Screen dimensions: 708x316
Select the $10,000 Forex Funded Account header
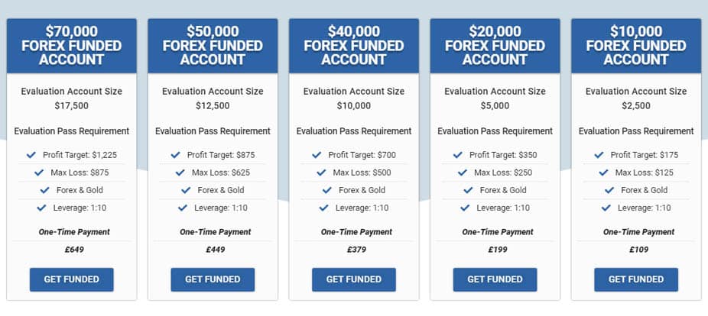[636, 46]
